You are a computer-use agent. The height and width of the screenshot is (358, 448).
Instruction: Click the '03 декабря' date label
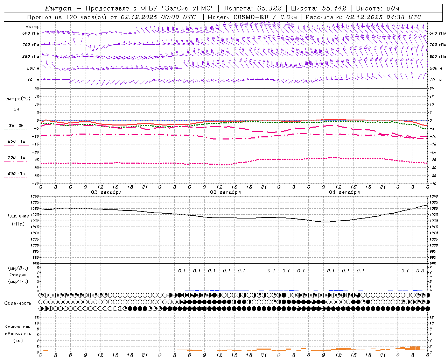(x=225, y=192)
